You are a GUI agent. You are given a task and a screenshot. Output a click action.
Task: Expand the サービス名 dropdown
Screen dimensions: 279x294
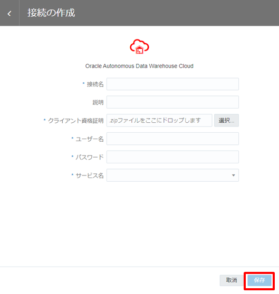click(x=172, y=175)
